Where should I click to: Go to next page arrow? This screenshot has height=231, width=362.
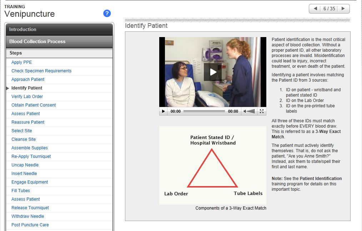coord(343,9)
